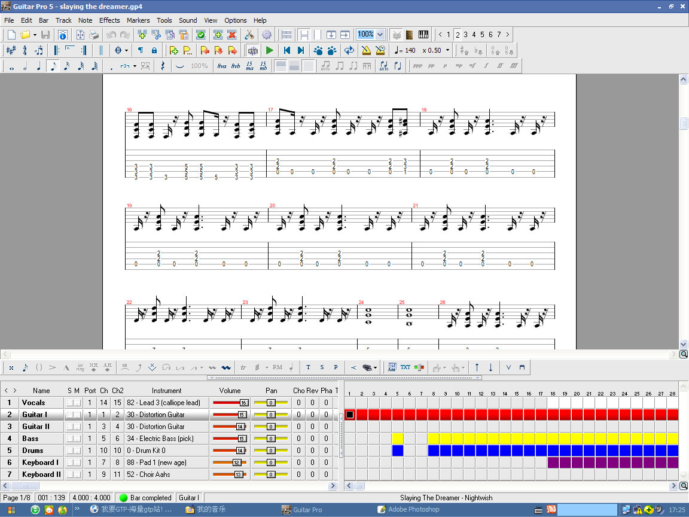Select the Keyboard II track name
This screenshot has width=689, height=517.
41,475
